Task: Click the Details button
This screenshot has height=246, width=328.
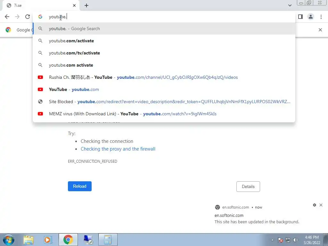Action: (248, 186)
